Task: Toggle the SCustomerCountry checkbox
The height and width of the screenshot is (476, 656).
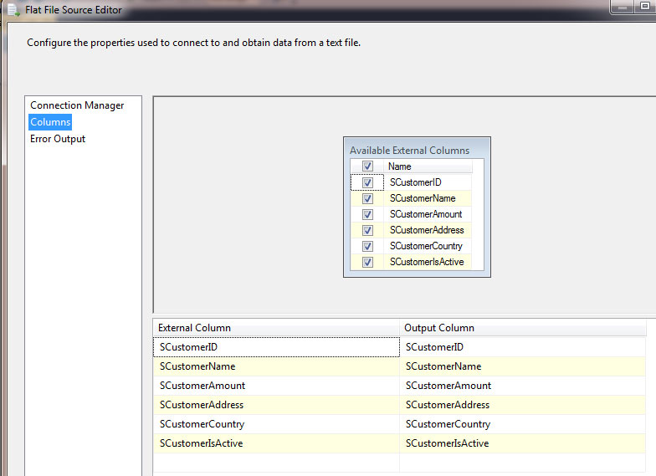Action: [367, 246]
